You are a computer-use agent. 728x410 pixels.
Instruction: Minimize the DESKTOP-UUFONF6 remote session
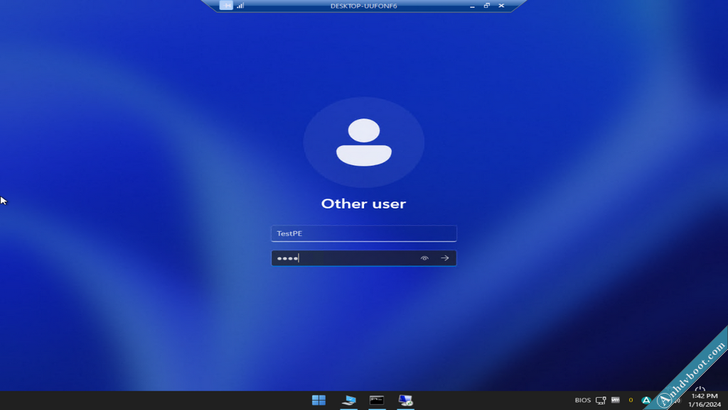click(471, 6)
